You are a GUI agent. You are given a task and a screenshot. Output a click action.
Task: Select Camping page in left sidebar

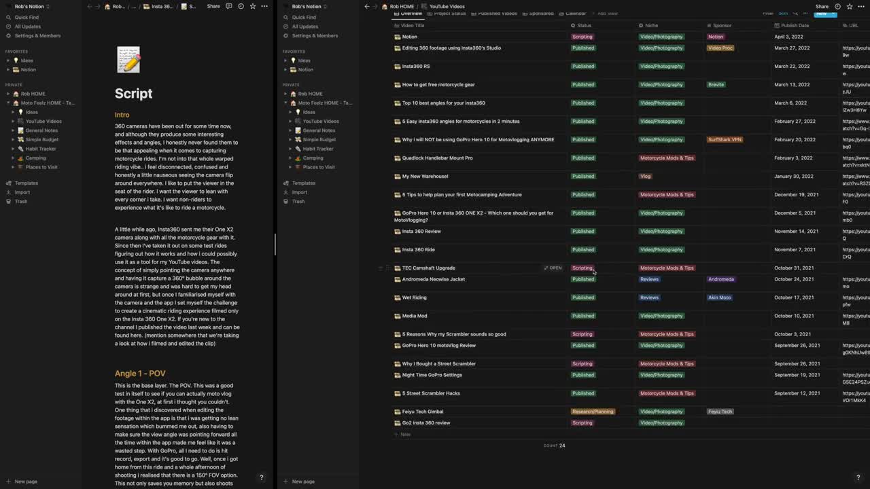pos(35,158)
